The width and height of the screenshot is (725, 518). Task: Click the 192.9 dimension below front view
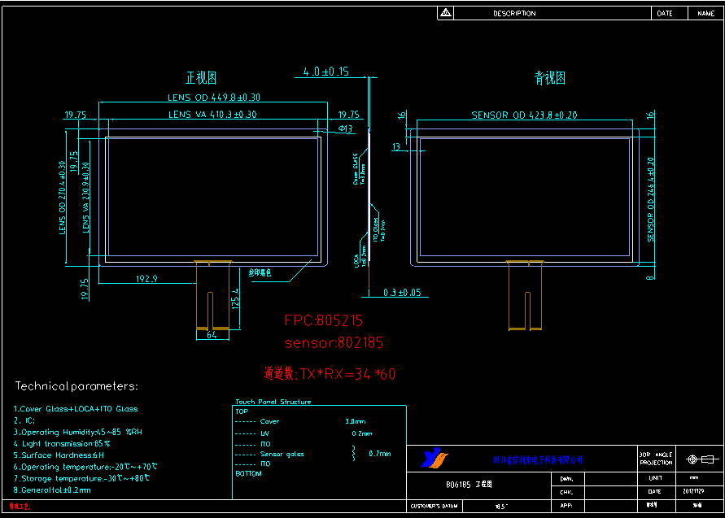tap(146, 279)
